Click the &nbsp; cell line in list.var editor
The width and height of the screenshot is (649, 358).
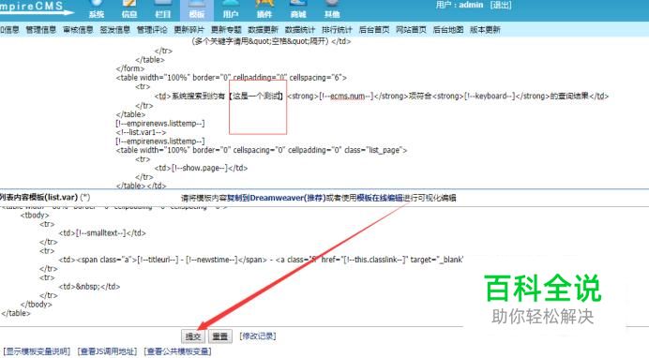pyautogui.click(x=89, y=287)
